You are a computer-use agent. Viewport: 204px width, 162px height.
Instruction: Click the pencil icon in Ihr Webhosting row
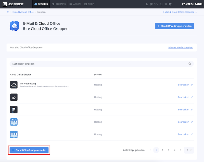[192, 85]
